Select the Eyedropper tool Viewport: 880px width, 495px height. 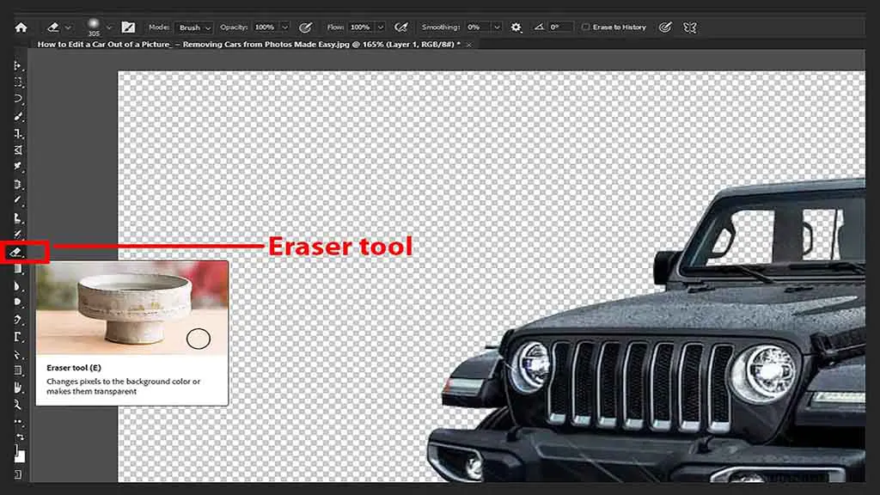(18, 167)
